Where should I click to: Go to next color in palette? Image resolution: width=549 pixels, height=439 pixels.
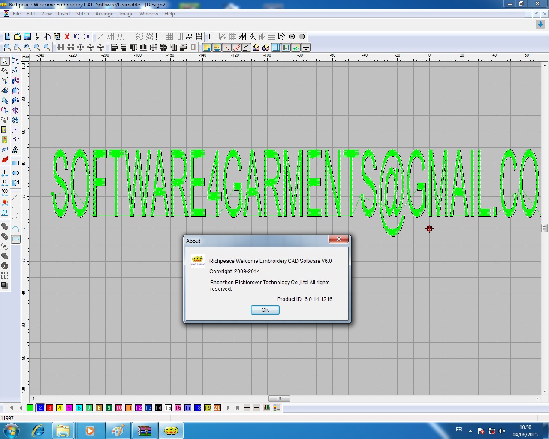click(228, 408)
